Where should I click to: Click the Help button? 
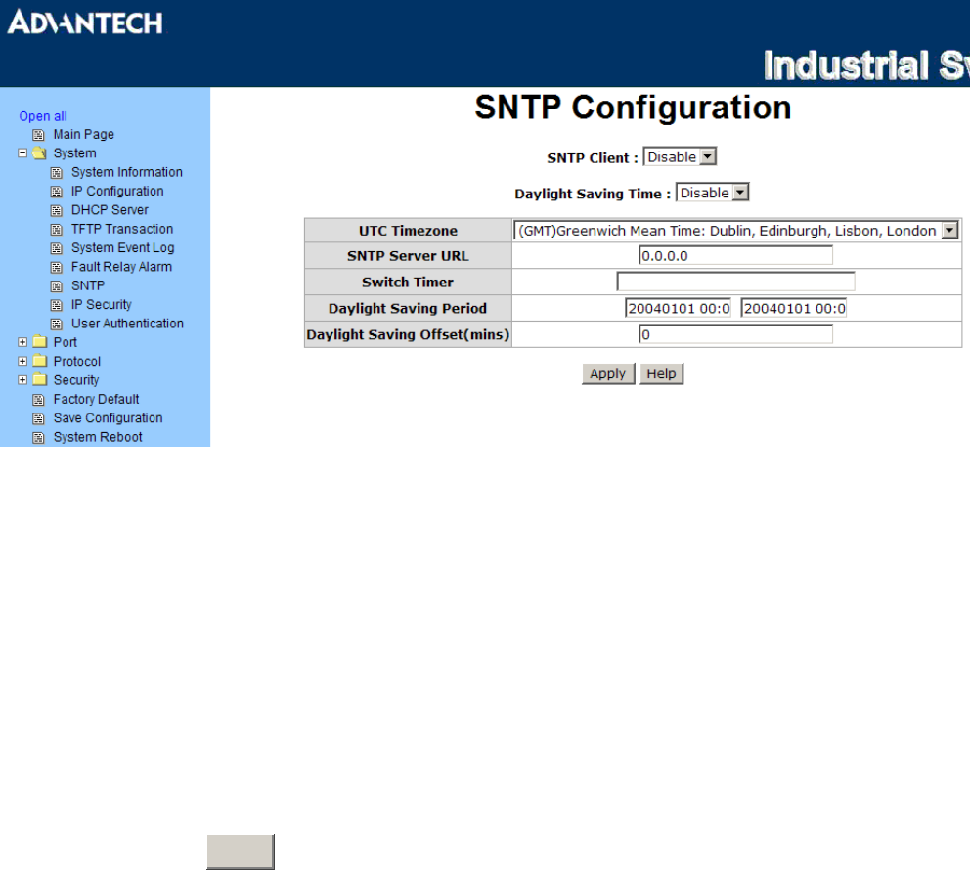[661, 374]
